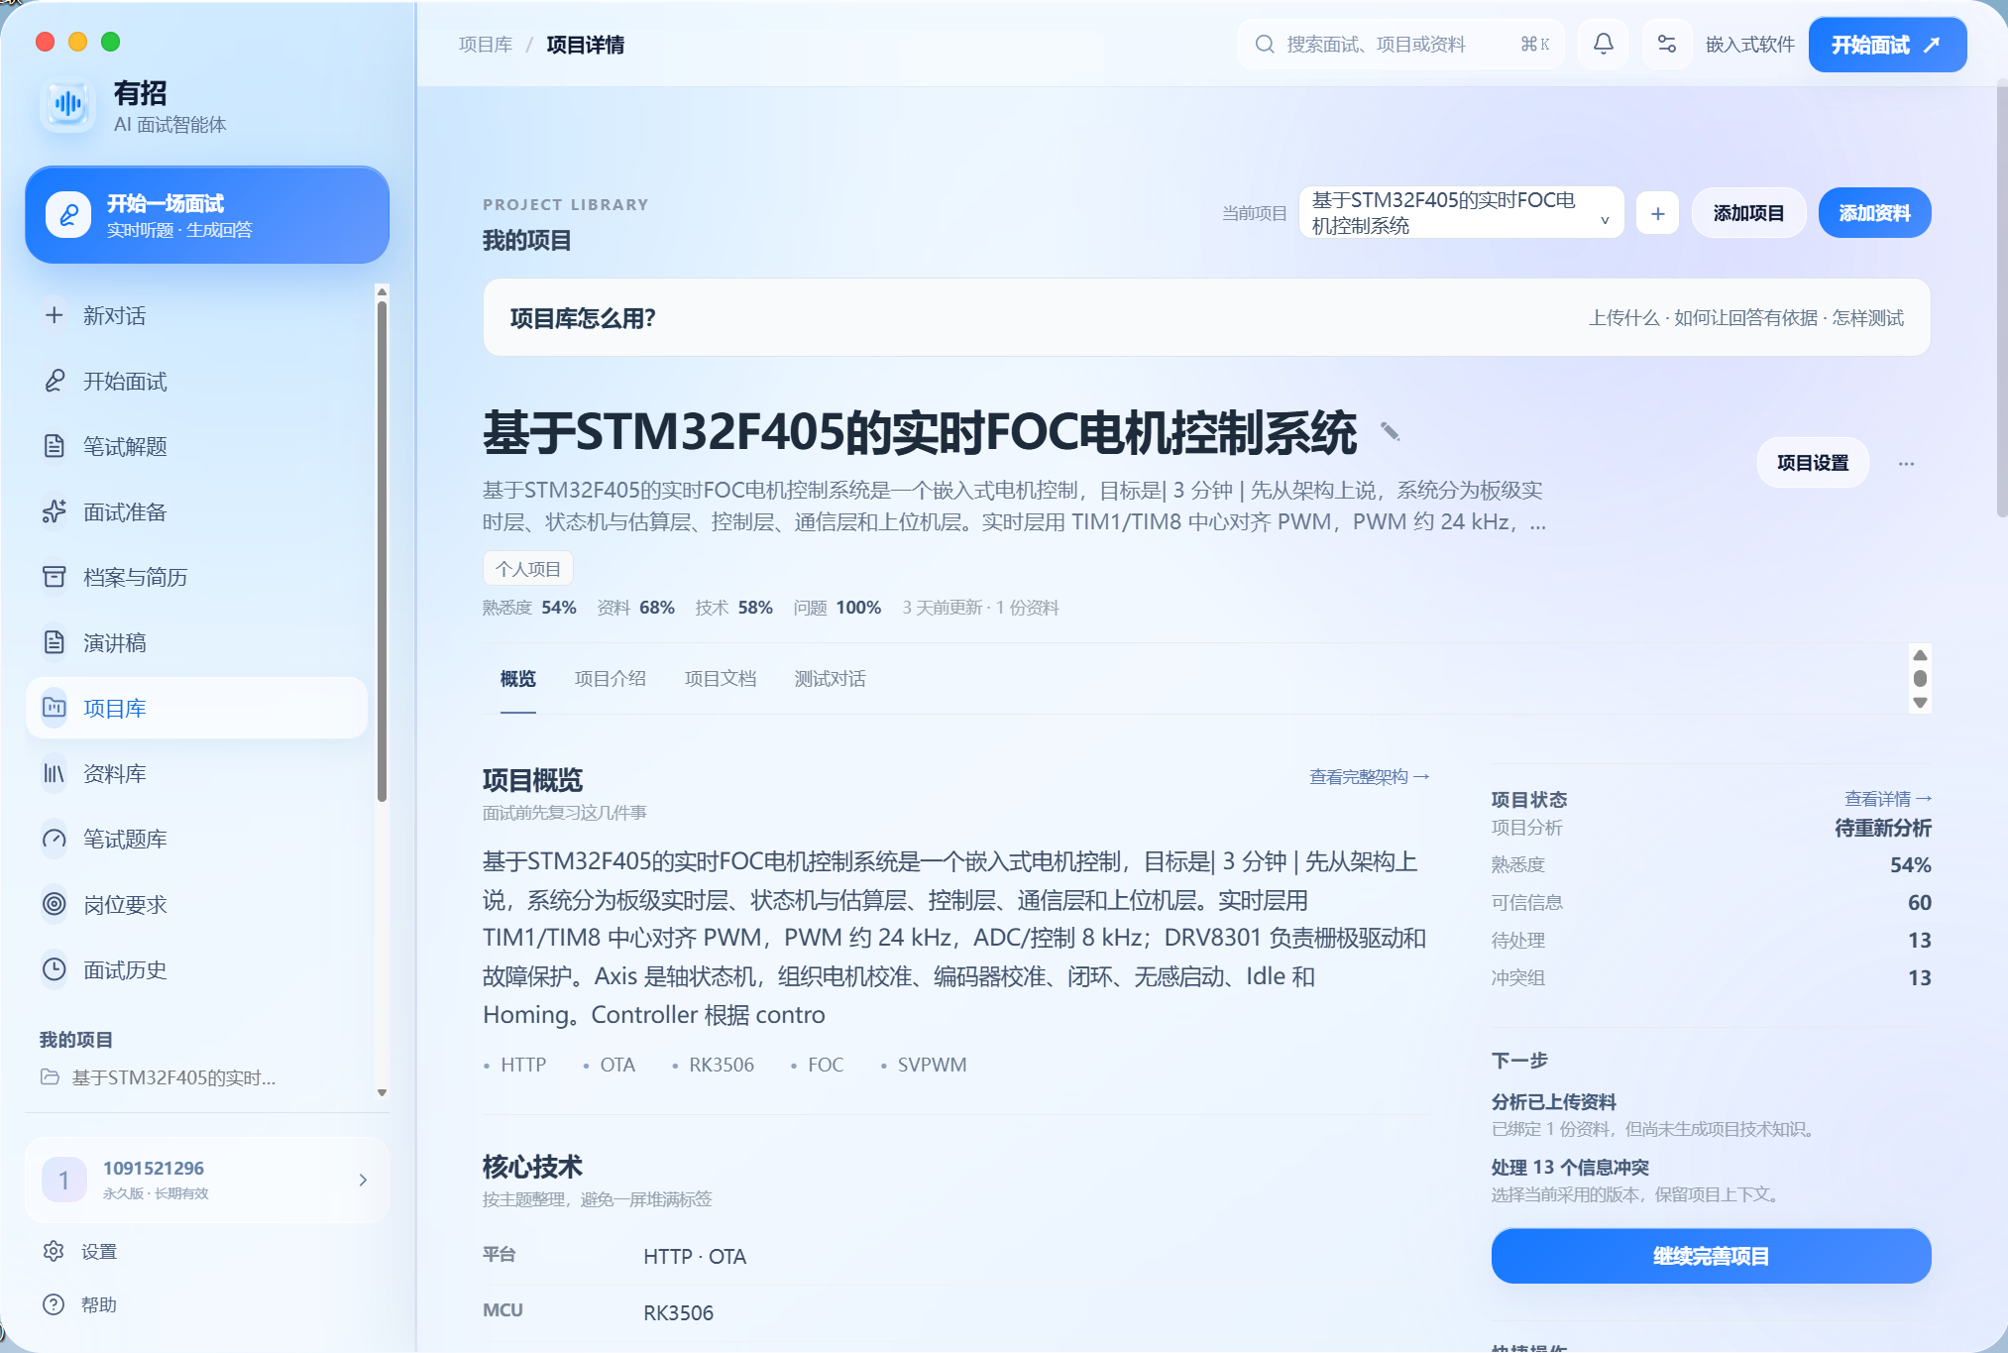Click the 有招 app logo icon
This screenshot has height=1353, width=2008.
coord(67,104)
